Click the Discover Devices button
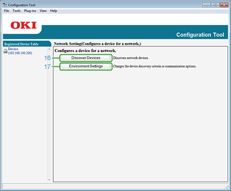The image size is (231, 191). click(x=86, y=58)
